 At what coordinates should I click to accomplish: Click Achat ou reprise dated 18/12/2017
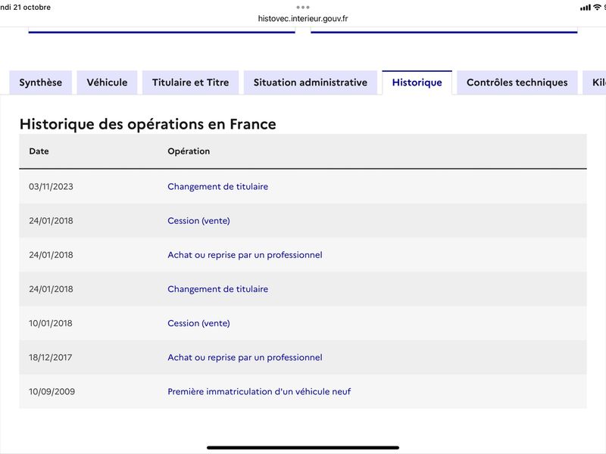(245, 357)
